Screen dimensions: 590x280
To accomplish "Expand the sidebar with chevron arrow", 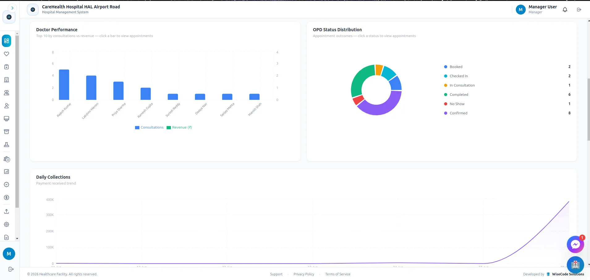I will point(12,8).
